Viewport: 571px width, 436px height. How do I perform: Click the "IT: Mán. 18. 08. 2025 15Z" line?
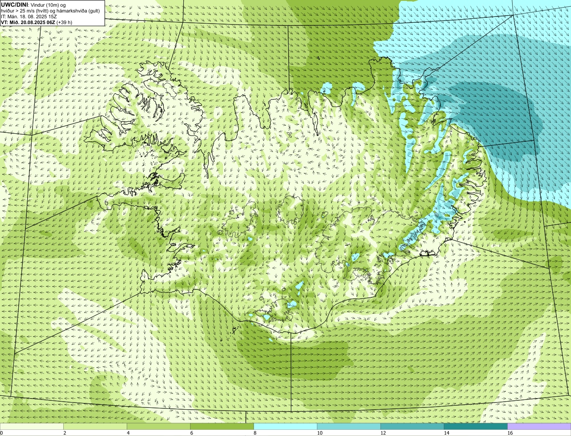[x=29, y=16]
